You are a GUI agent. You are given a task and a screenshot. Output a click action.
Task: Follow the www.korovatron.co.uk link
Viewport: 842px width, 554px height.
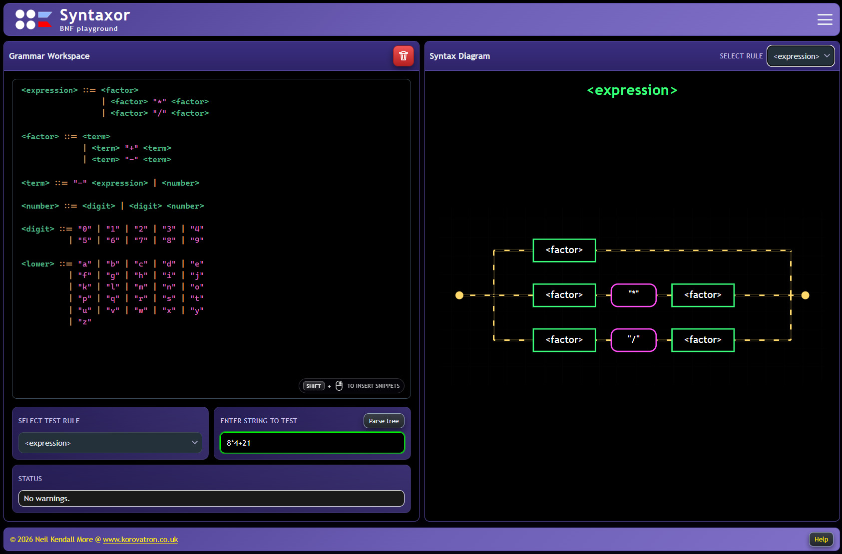pos(140,540)
